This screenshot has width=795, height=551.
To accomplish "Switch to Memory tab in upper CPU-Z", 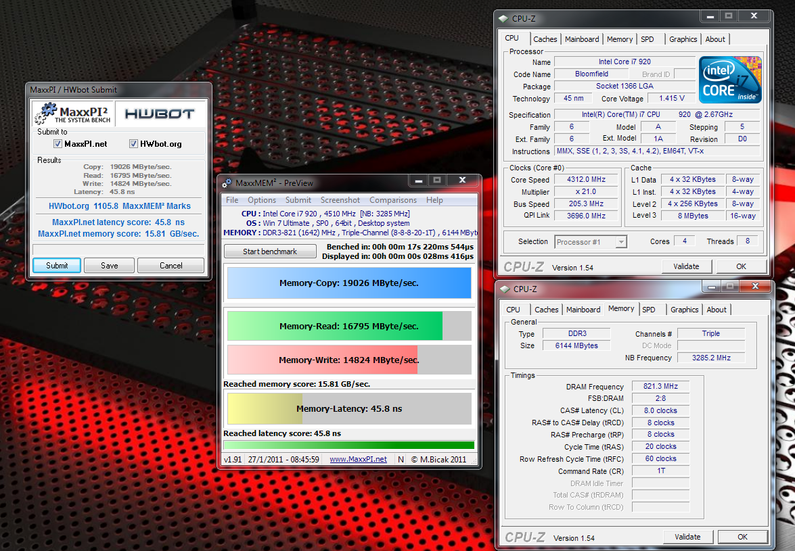I will 620,39.
